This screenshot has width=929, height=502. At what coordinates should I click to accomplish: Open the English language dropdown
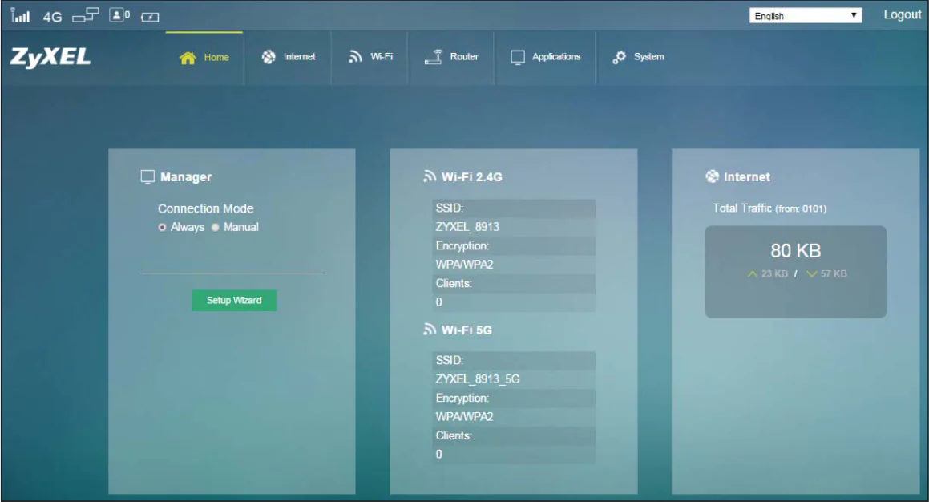click(806, 15)
